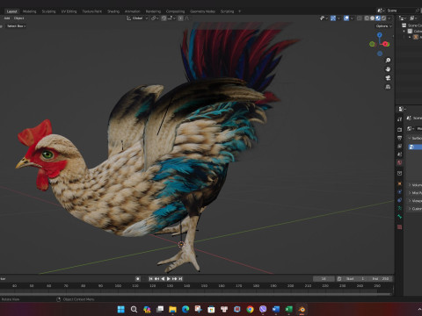Switch to the UV Editing workspace tab

pos(69,11)
